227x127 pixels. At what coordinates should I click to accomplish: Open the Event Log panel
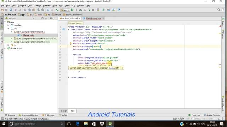[x=194, y=115]
